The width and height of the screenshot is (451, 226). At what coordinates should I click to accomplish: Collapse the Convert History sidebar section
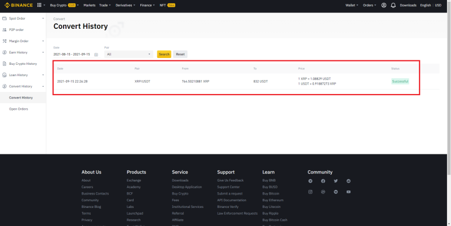(x=43, y=86)
